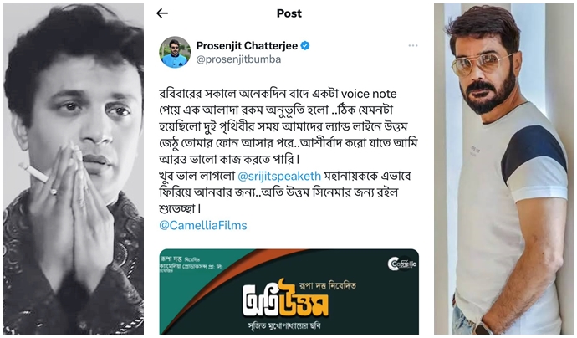577x338 pixels.
Task: Open the attached green film poster image
Action: [x=288, y=292]
